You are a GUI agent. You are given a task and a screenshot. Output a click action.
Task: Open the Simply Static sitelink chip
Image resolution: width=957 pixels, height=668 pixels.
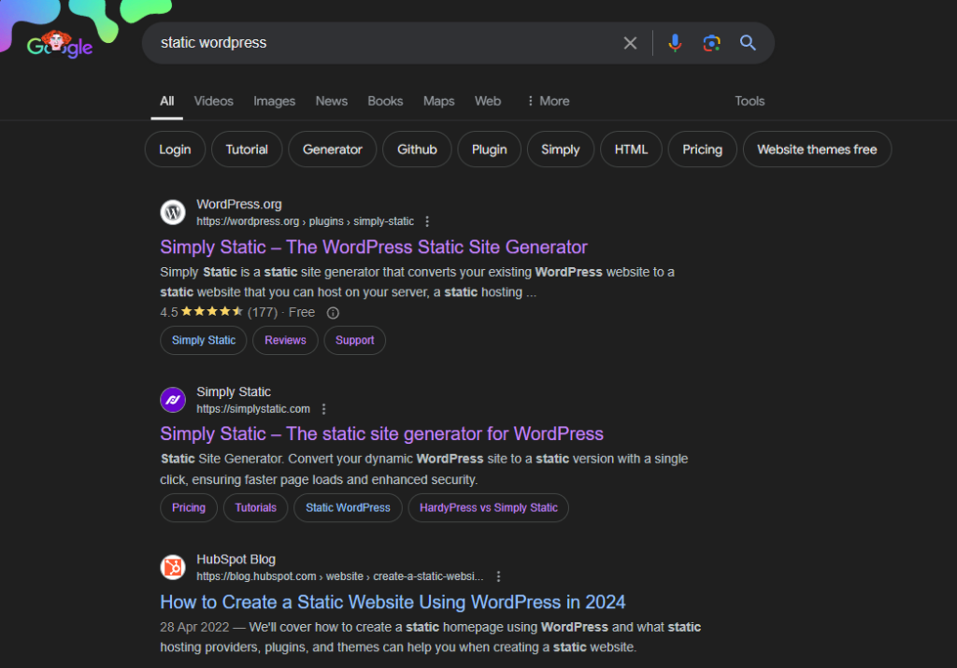pyautogui.click(x=203, y=340)
